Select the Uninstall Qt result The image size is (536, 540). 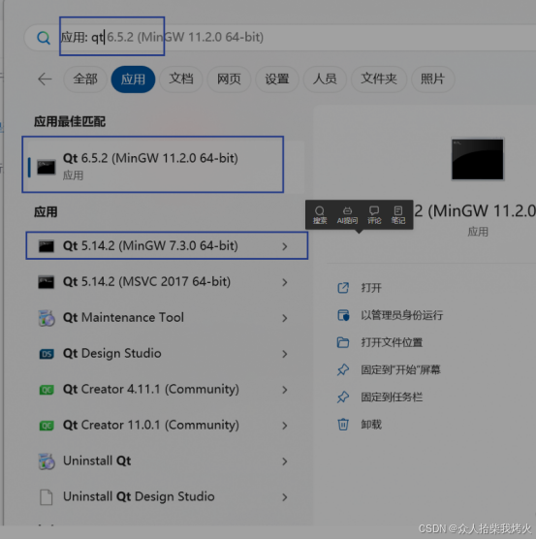(x=167, y=461)
